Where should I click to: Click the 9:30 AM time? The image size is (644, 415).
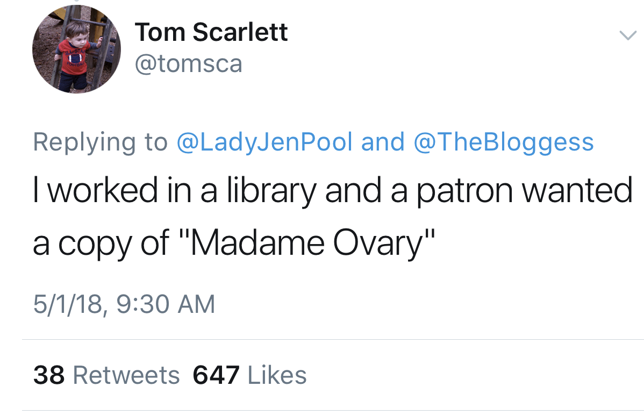pyautogui.click(x=166, y=304)
